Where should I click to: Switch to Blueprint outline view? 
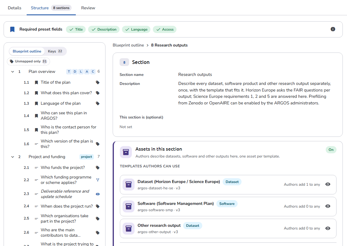27,51
